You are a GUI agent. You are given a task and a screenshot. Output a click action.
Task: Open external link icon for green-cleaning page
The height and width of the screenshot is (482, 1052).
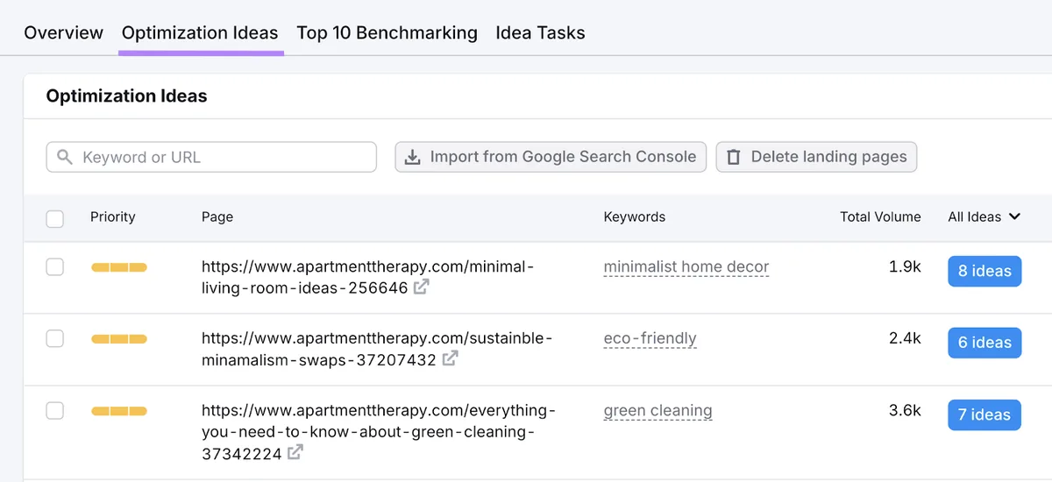tap(296, 452)
